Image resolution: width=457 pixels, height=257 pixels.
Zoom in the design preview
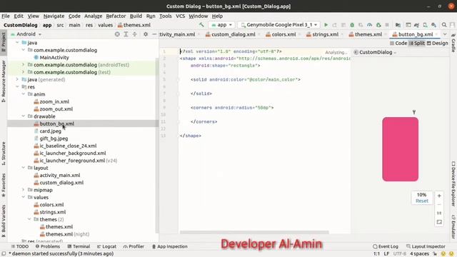click(x=439, y=196)
